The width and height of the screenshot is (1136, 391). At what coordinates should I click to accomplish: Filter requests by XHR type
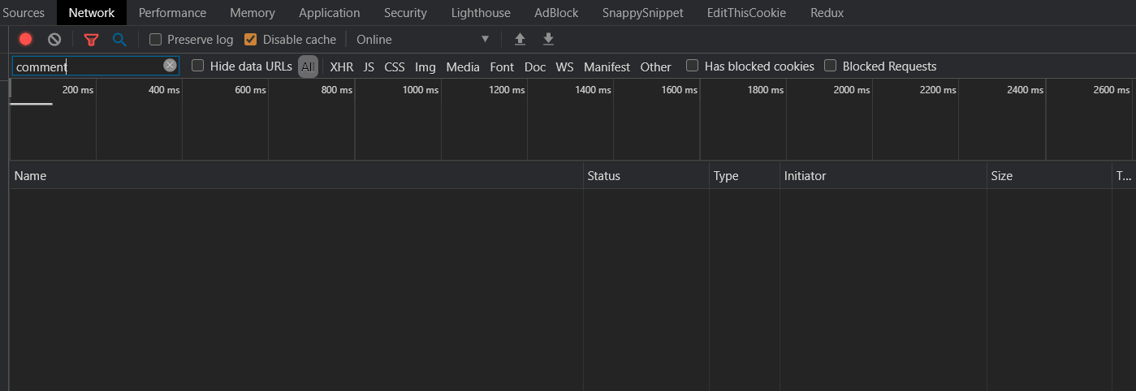point(341,67)
